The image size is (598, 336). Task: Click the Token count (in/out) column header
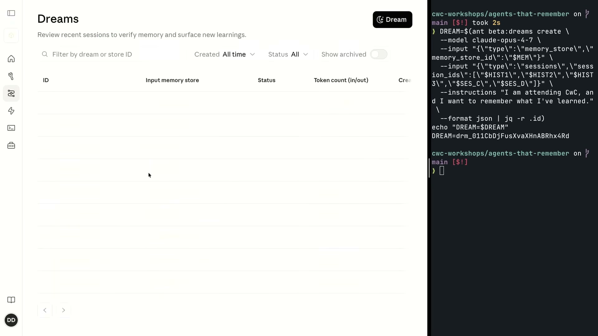[x=341, y=80]
